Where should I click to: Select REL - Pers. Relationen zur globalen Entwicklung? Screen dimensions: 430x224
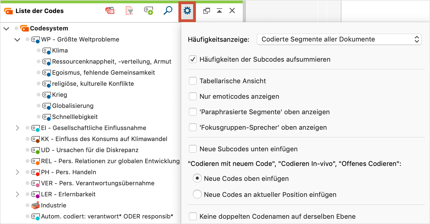click(x=110, y=161)
